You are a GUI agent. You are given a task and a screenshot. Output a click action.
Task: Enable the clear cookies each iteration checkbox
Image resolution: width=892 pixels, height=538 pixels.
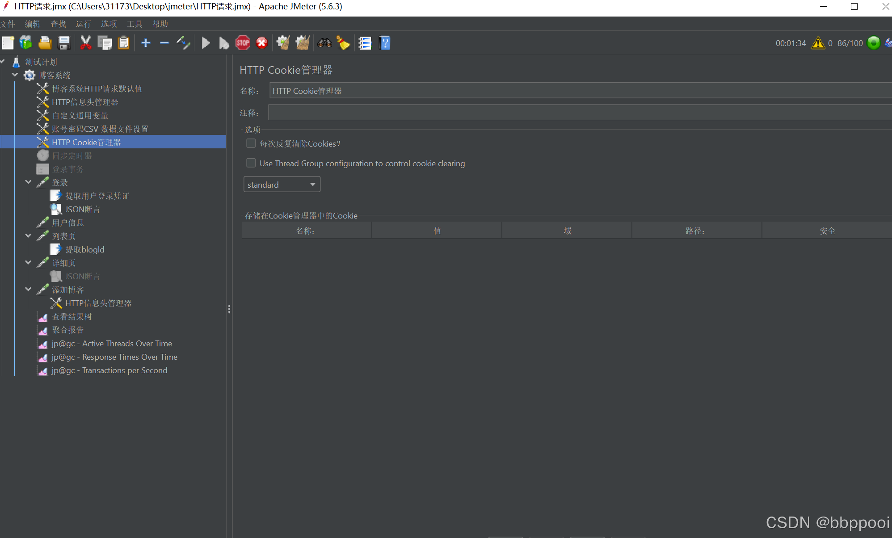click(x=251, y=143)
